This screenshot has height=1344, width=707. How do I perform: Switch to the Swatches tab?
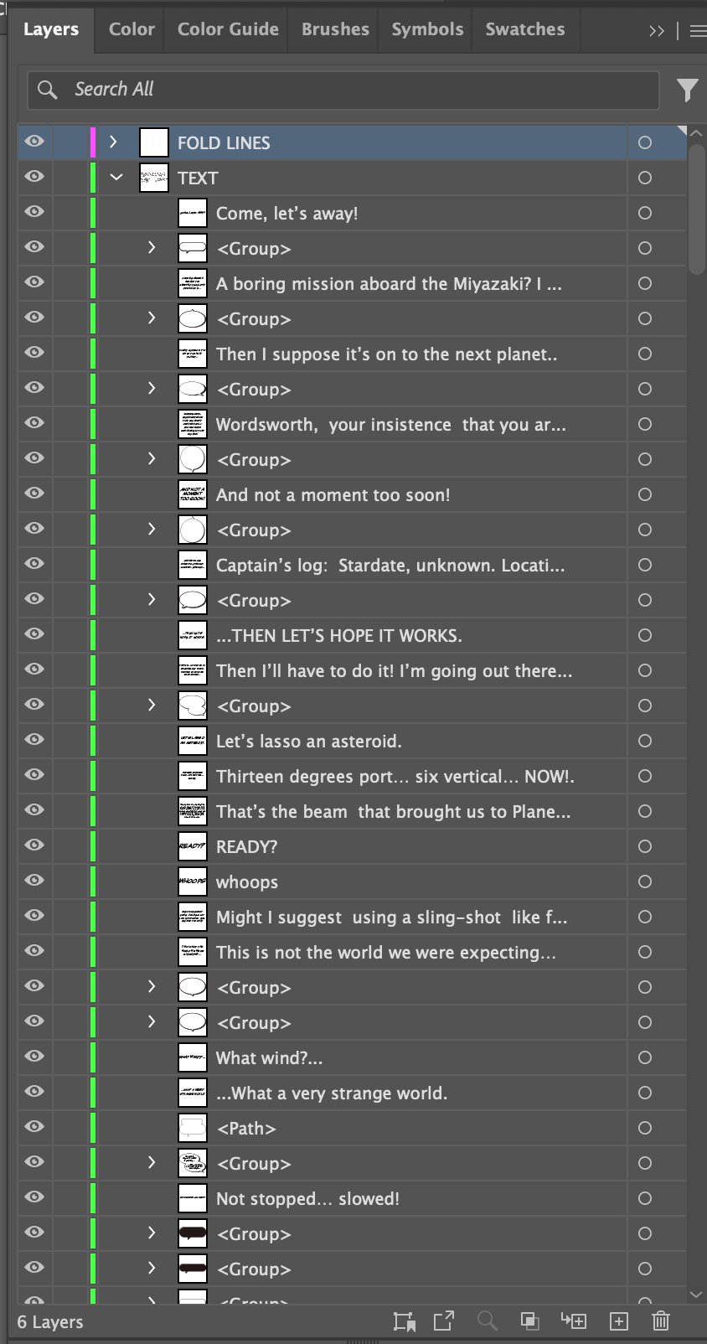(525, 29)
